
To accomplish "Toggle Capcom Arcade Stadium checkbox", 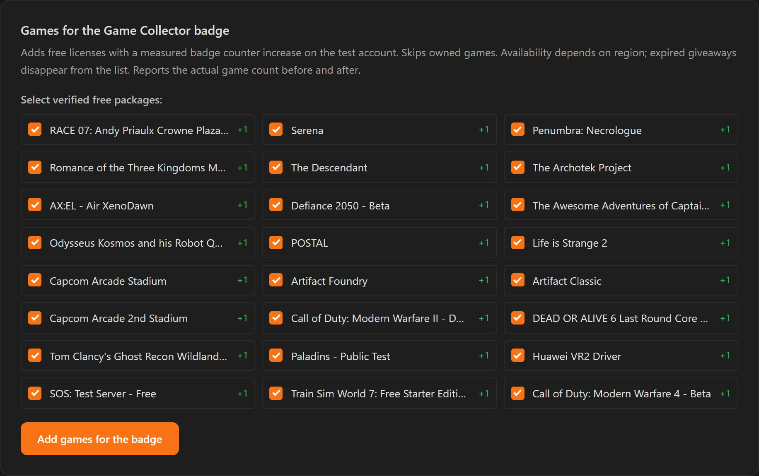I will 35,280.
